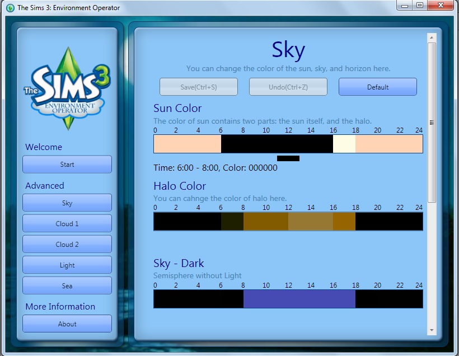This screenshot has width=459, height=356.
Task: Click the 'Halo Color' heading
Action: click(180, 186)
